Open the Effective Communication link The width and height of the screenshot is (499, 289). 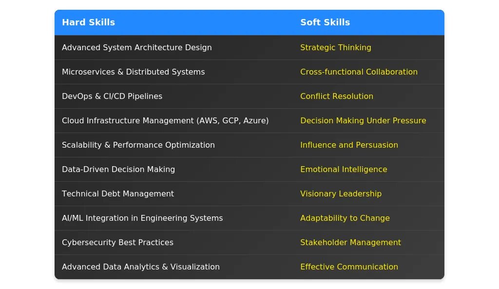pos(349,267)
